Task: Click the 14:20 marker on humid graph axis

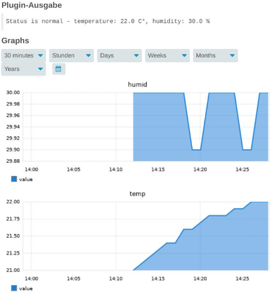Action: tap(200, 169)
